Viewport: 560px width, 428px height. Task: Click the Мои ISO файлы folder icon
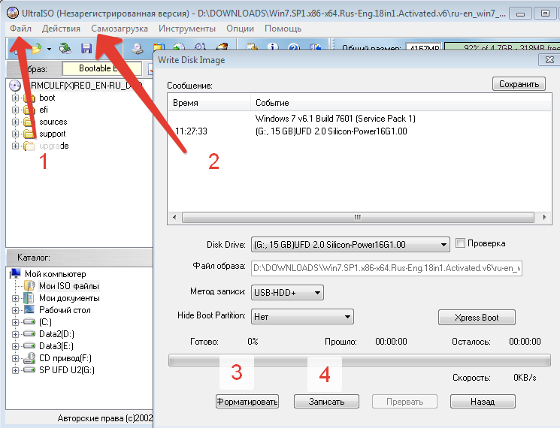[x=29, y=285]
